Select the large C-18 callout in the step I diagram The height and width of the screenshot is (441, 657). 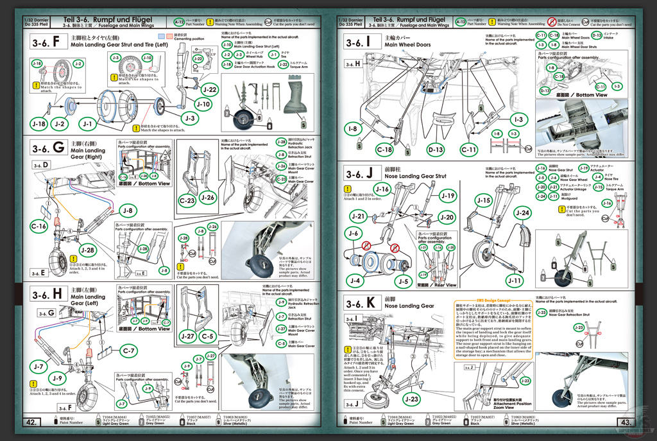click(385, 149)
